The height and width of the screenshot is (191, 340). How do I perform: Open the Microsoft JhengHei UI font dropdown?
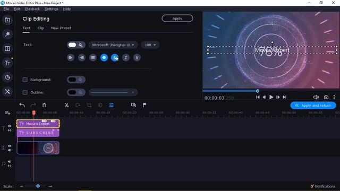pyautogui.click(x=113, y=45)
